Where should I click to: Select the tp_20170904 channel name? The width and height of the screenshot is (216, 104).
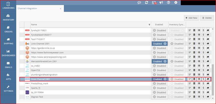[x=37, y=92]
